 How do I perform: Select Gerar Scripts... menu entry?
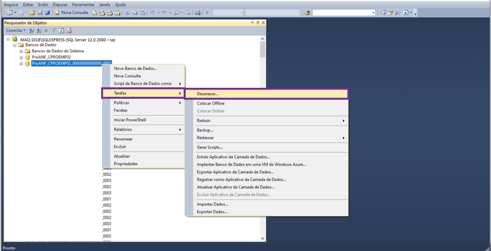click(x=209, y=147)
